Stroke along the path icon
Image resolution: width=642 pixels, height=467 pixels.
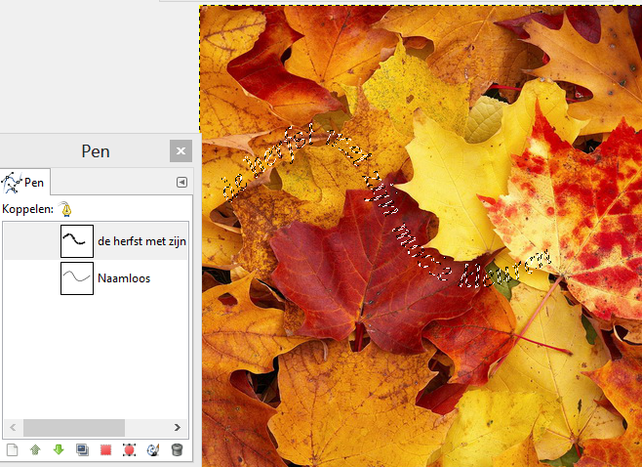coord(153,450)
